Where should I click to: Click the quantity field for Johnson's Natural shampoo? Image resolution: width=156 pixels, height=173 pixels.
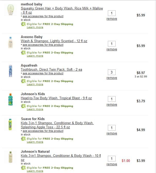112,159
